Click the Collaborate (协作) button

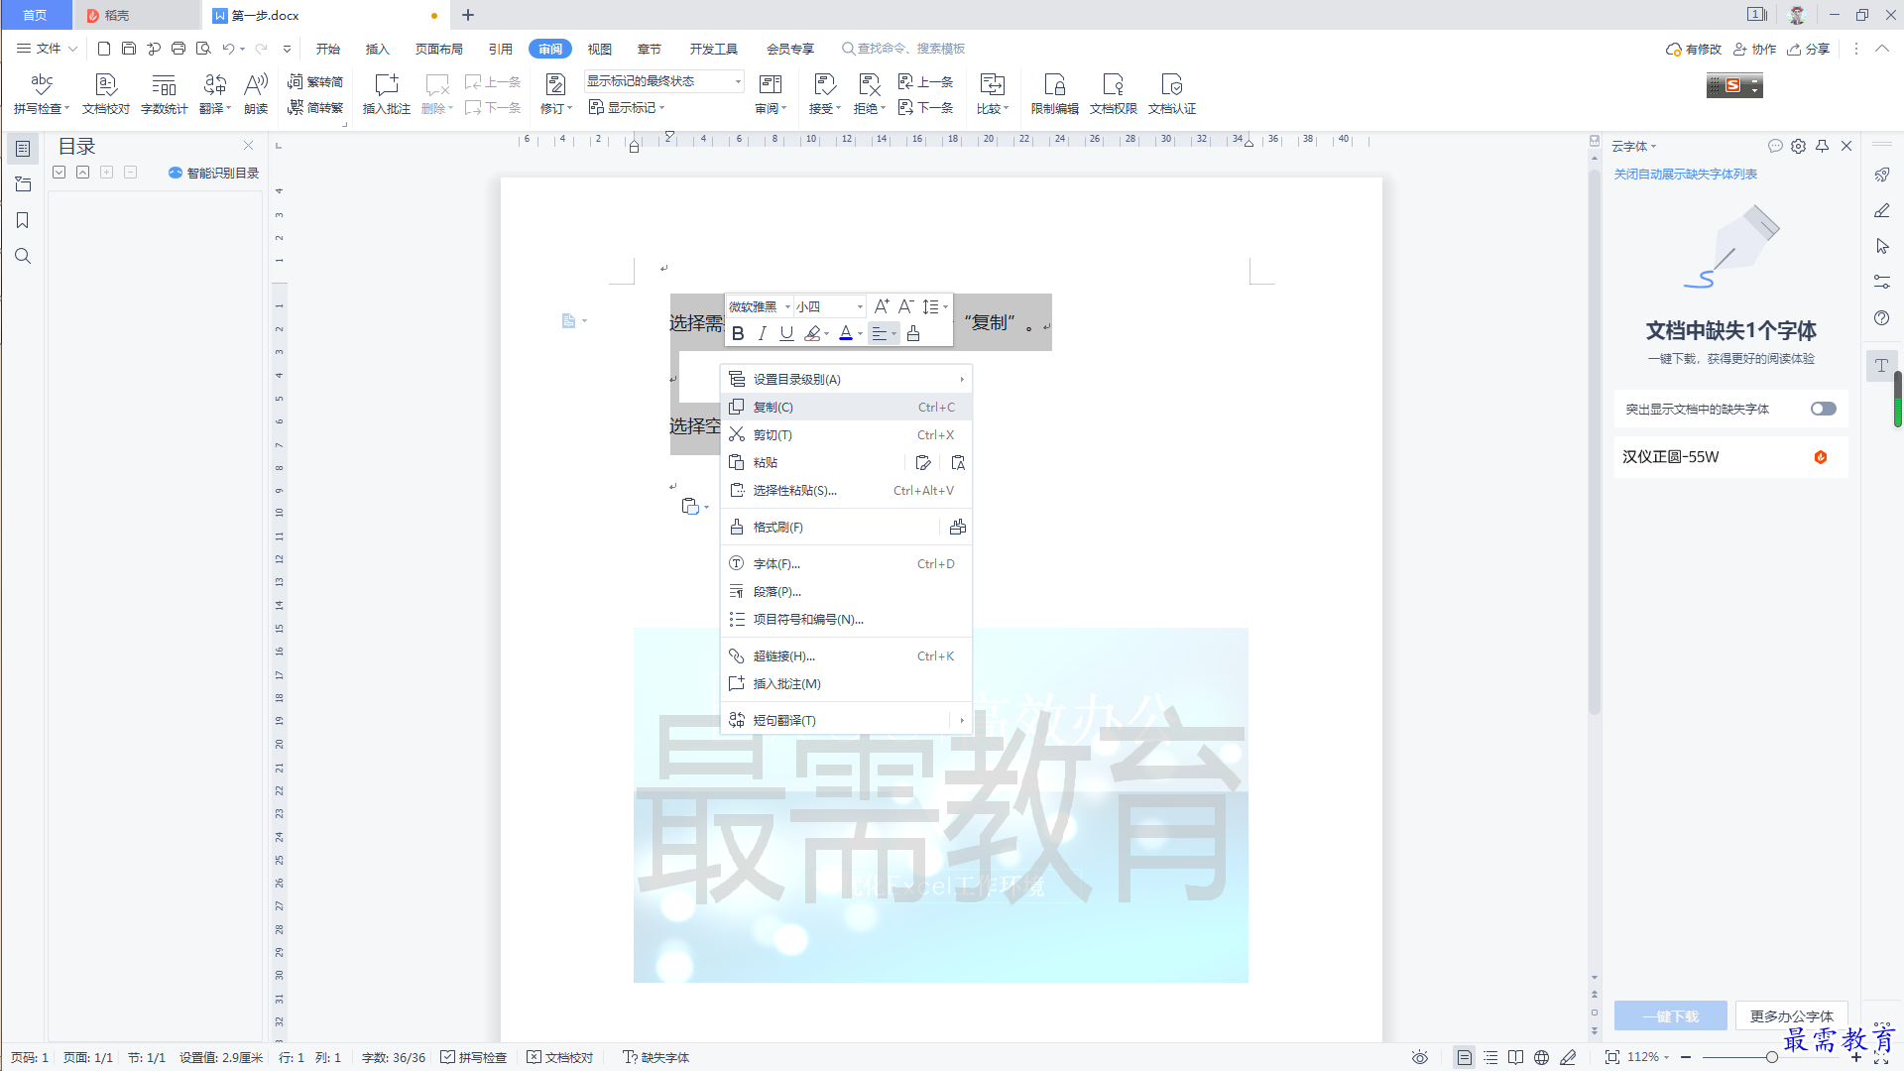pos(1754,49)
